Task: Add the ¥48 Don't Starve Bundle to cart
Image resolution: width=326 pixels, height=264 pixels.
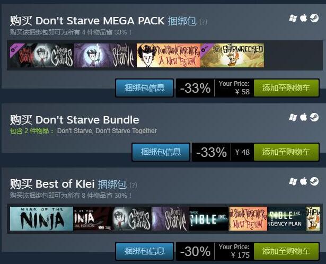Action: pyautogui.click(x=286, y=152)
